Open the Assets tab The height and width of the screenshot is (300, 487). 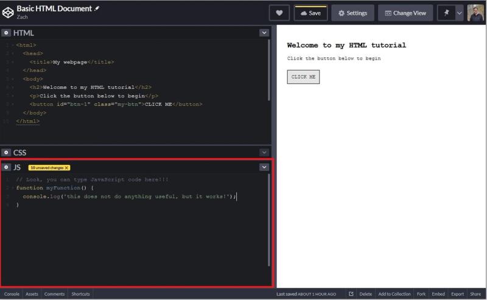point(32,294)
